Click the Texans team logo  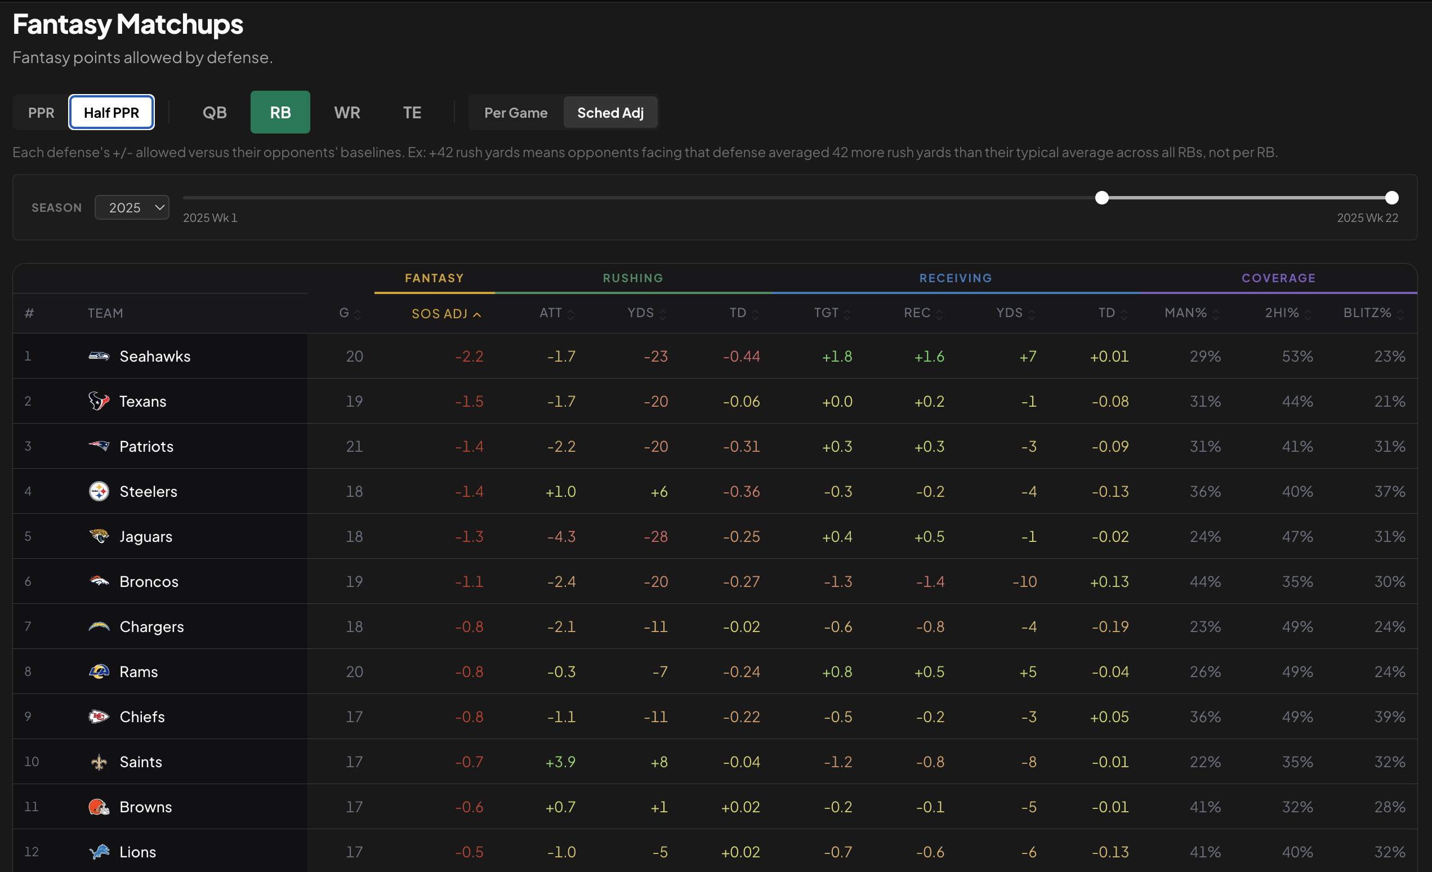click(x=99, y=401)
